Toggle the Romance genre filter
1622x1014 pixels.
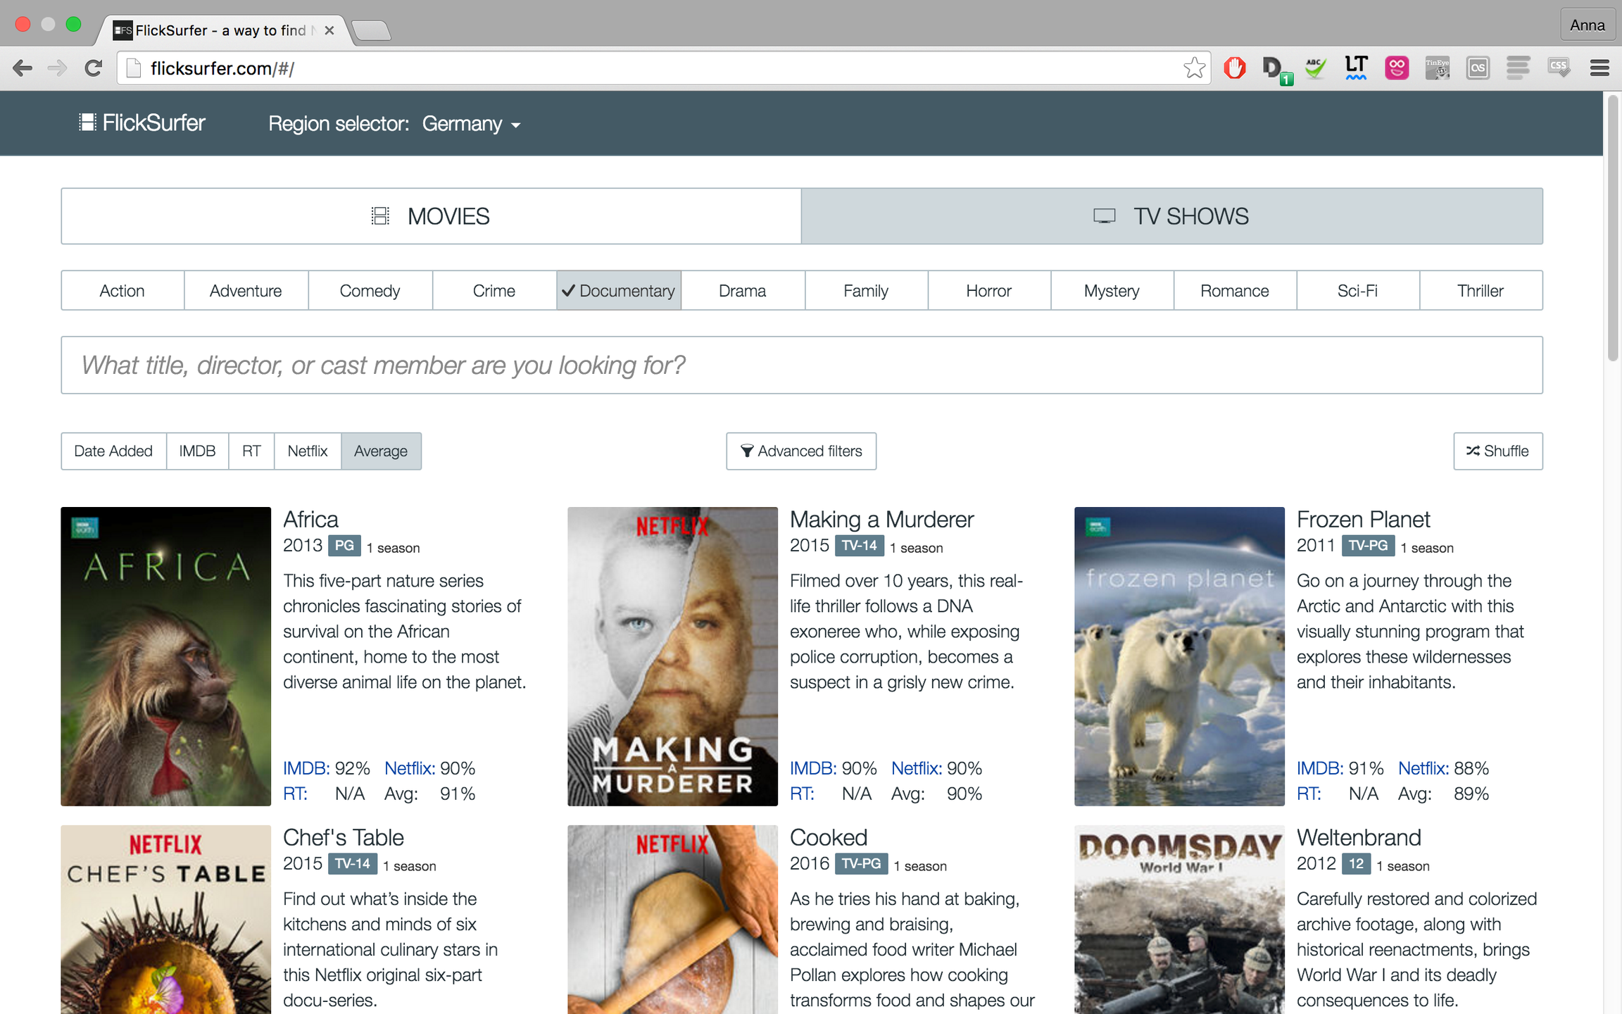click(1235, 291)
